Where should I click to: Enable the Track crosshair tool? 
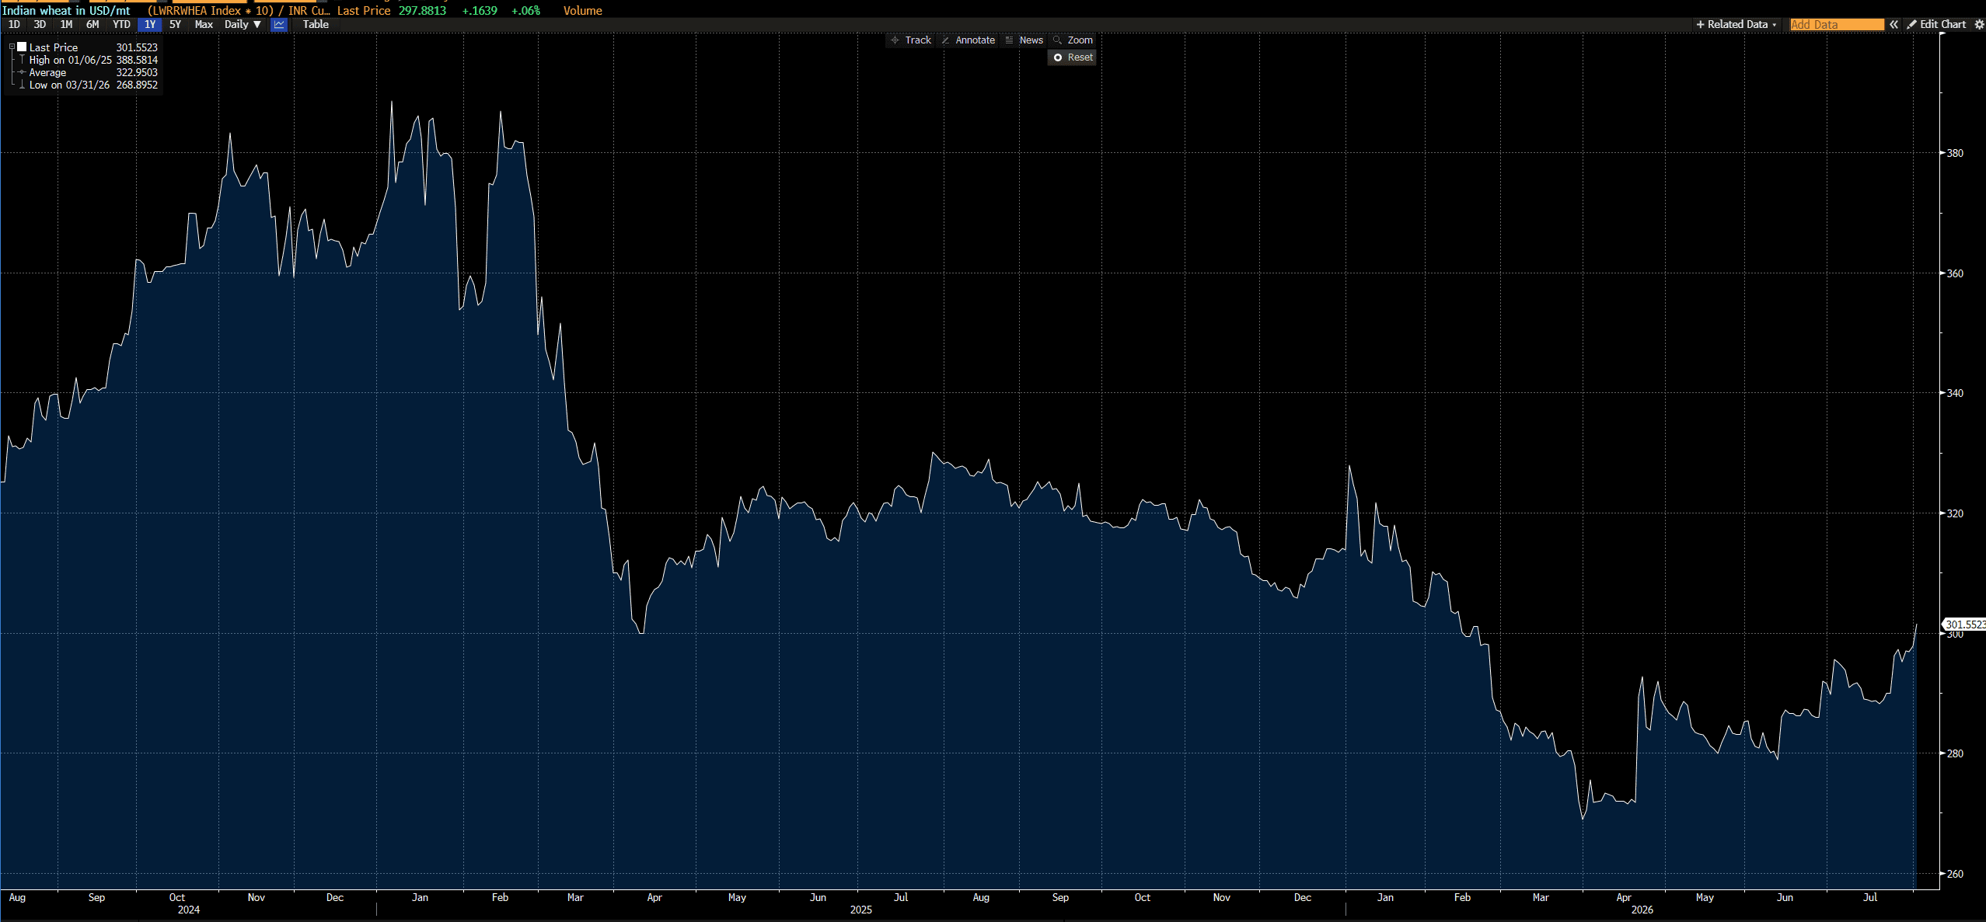pos(911,40)
